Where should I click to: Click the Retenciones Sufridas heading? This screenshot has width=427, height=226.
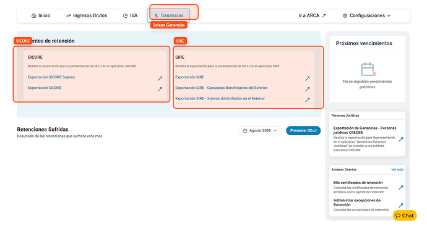(x=43, y=129)
